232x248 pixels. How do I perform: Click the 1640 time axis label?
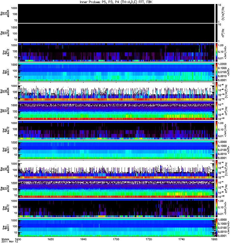[x=83, y=239]
